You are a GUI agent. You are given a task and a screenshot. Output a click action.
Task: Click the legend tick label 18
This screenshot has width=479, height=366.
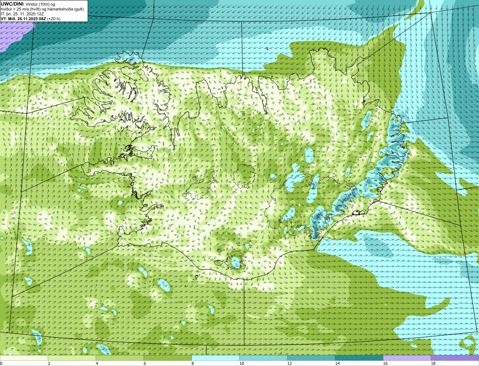pyautogui.click(x=433, y=363)
